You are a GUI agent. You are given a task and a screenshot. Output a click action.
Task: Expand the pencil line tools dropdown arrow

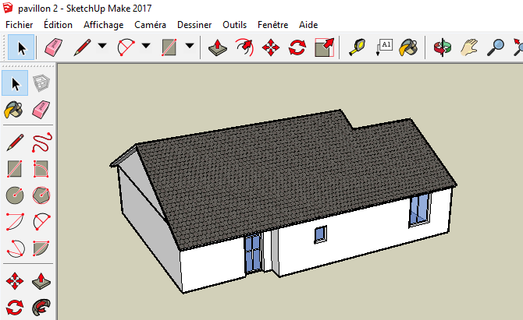click(x=102, y=48)
